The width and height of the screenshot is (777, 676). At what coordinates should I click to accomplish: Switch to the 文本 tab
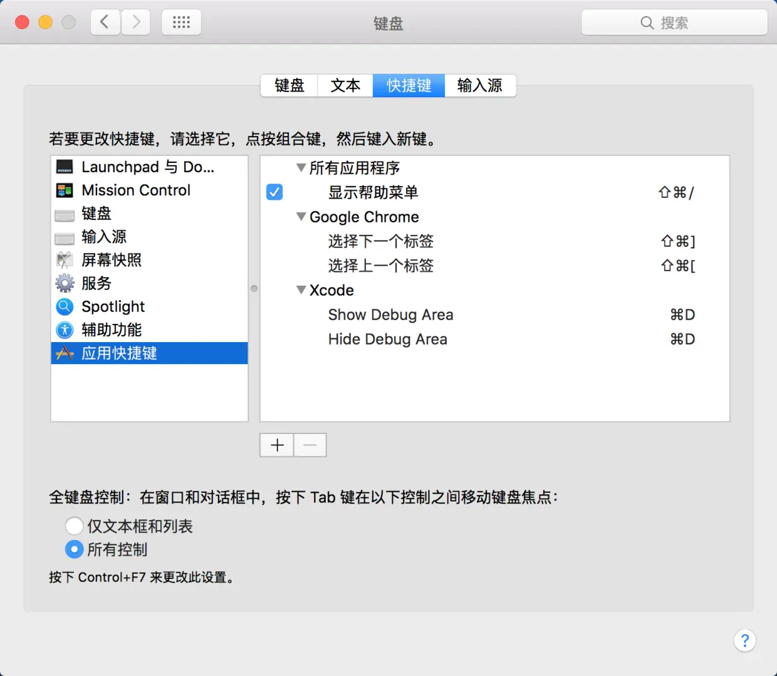point(345,85)
